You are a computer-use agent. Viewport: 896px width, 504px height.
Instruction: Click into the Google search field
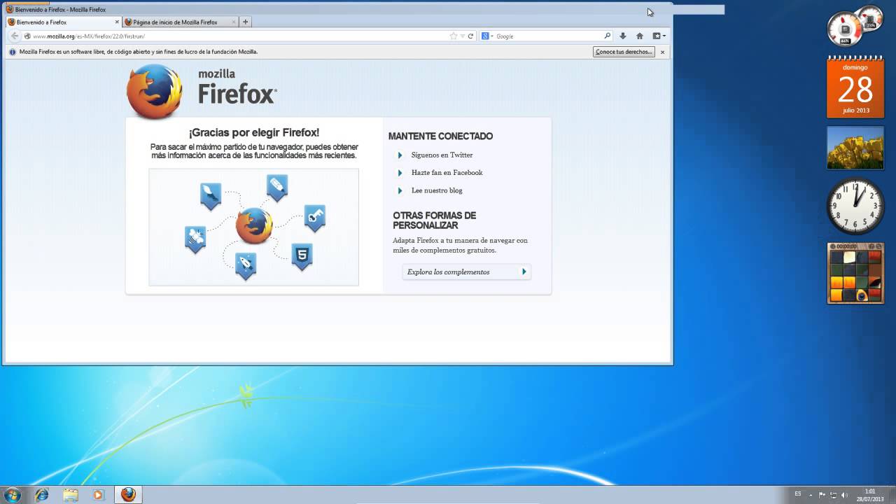(548, 36)
